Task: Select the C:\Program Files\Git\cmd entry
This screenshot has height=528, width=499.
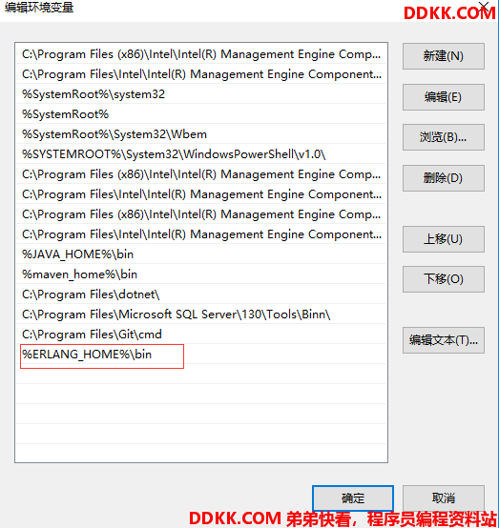Action: pyautogui.click(x=201, y=335)
